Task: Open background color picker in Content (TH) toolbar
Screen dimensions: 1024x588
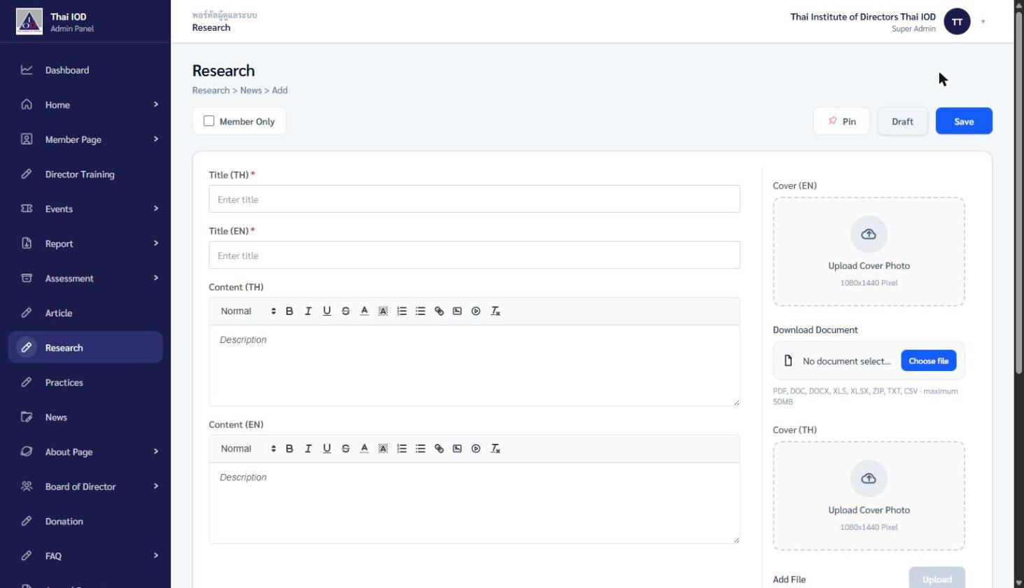Action: point(383,311)
